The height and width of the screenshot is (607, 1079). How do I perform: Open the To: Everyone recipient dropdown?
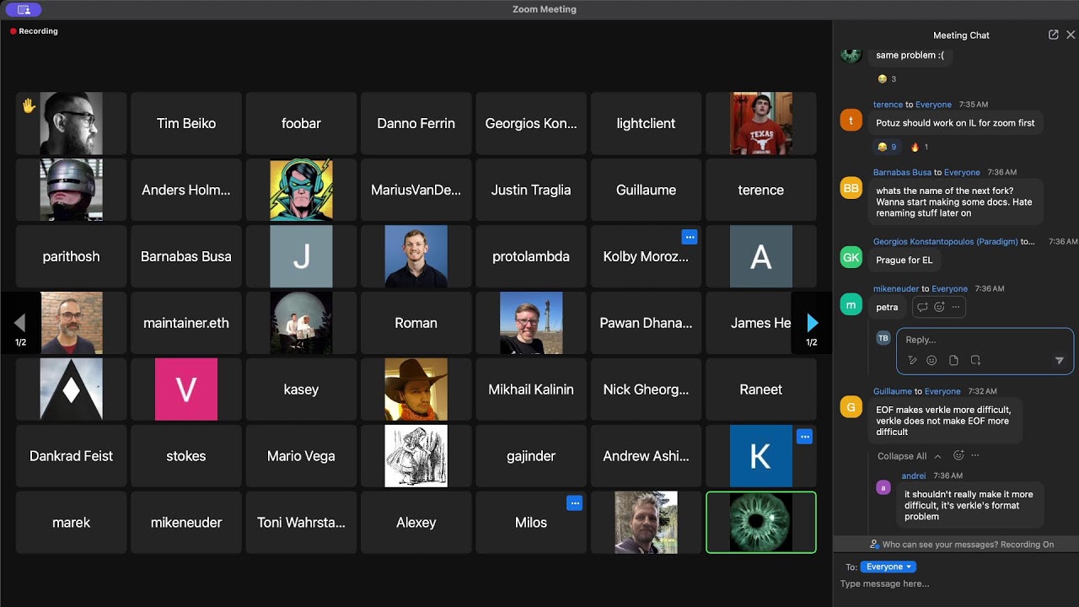[x=888, y=567]
